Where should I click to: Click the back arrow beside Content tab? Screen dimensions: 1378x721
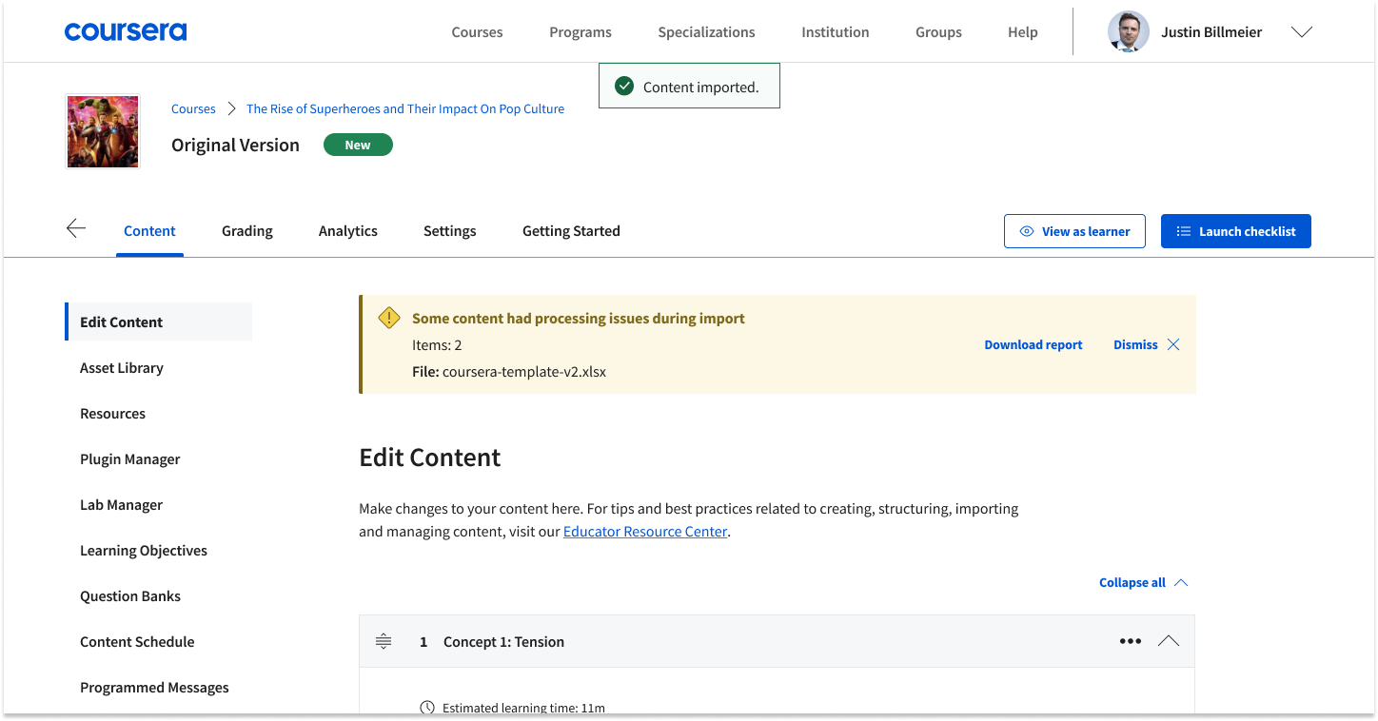click(76, 228)
